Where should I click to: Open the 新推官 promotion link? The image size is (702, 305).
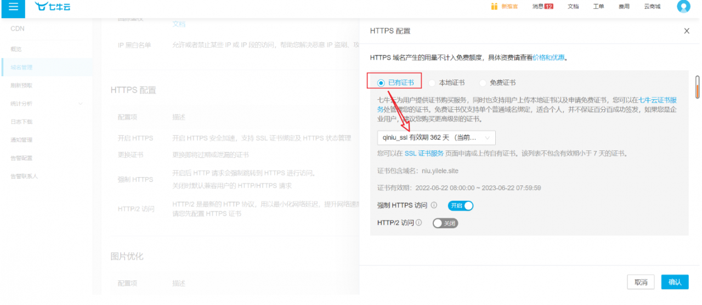509,7
